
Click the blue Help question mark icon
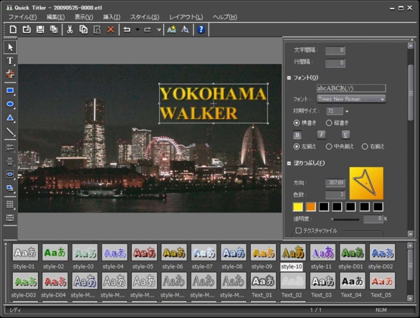[201, 29]
